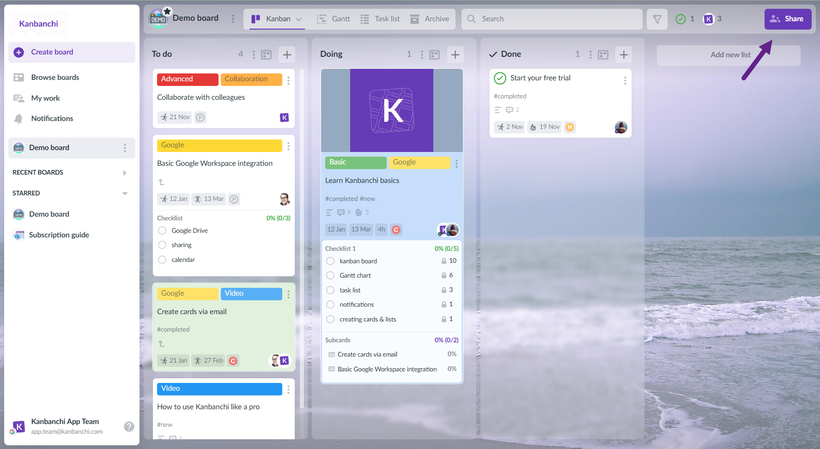Click "Collaborate with colleagues" card title
Viewport: 820px width, 449px height.
click(201, 97)
